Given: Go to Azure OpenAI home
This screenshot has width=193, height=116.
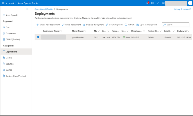Looking at the screenshot, I should (x=10, y=15).
